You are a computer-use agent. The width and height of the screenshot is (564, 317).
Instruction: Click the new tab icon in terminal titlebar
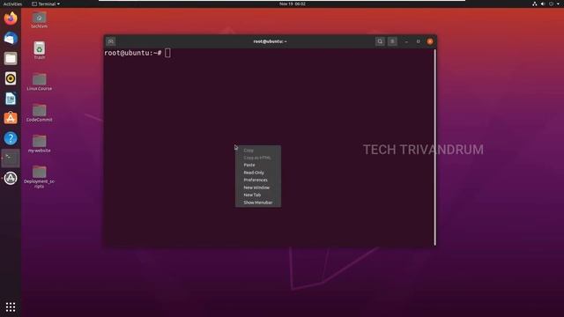pos(111,41)
